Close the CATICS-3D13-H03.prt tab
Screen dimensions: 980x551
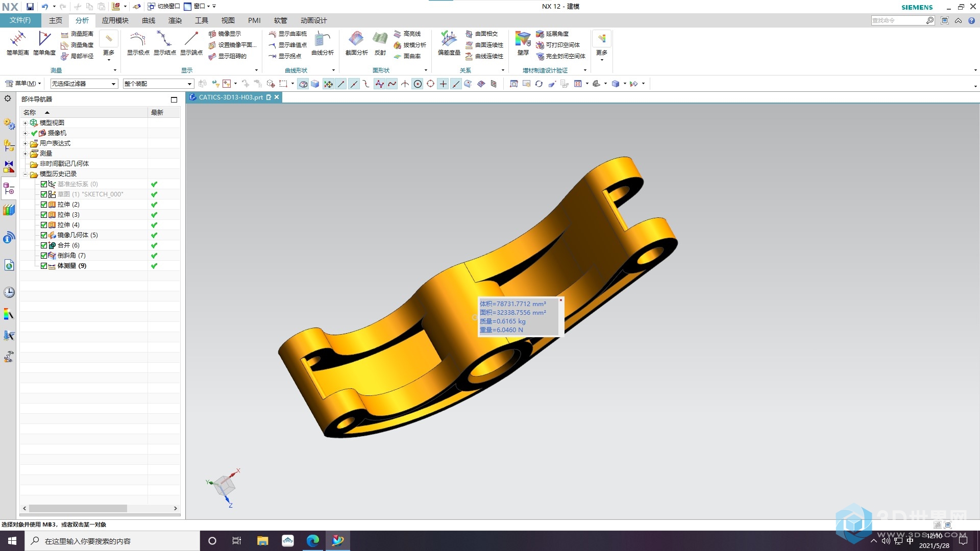pos(277,97)
